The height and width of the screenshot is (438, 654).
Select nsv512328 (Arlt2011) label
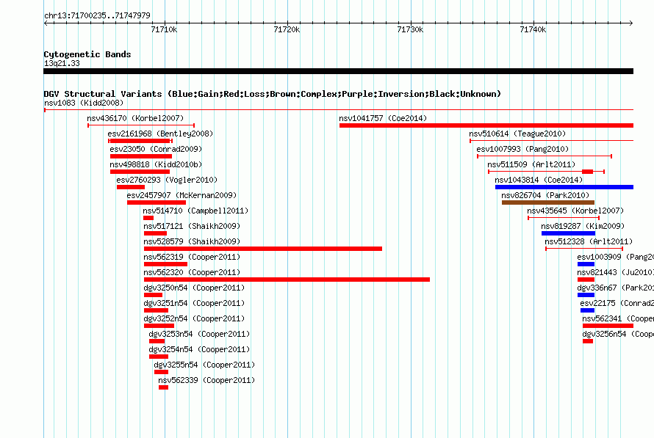589,241
